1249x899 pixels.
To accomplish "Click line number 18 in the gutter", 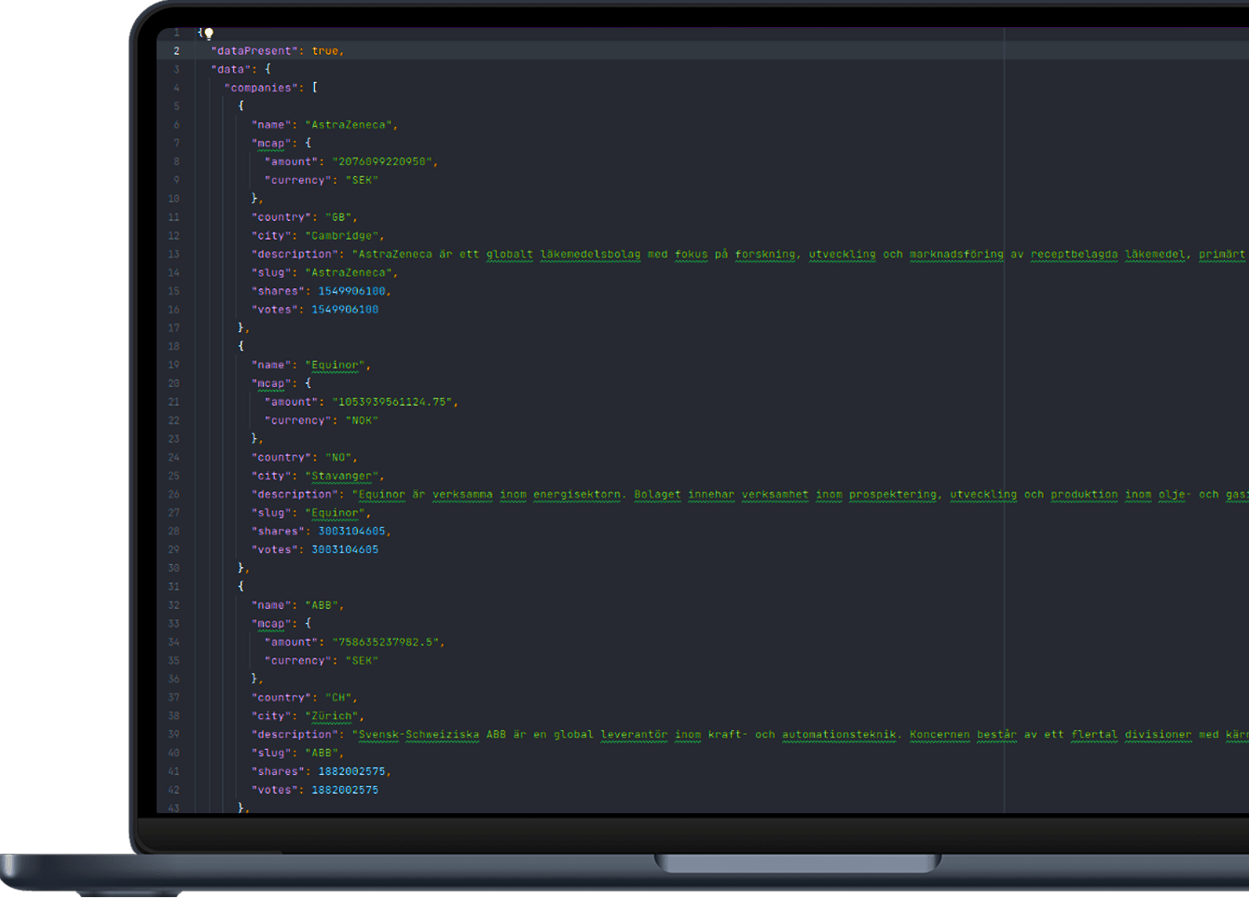I will click(x=173, y=347).
